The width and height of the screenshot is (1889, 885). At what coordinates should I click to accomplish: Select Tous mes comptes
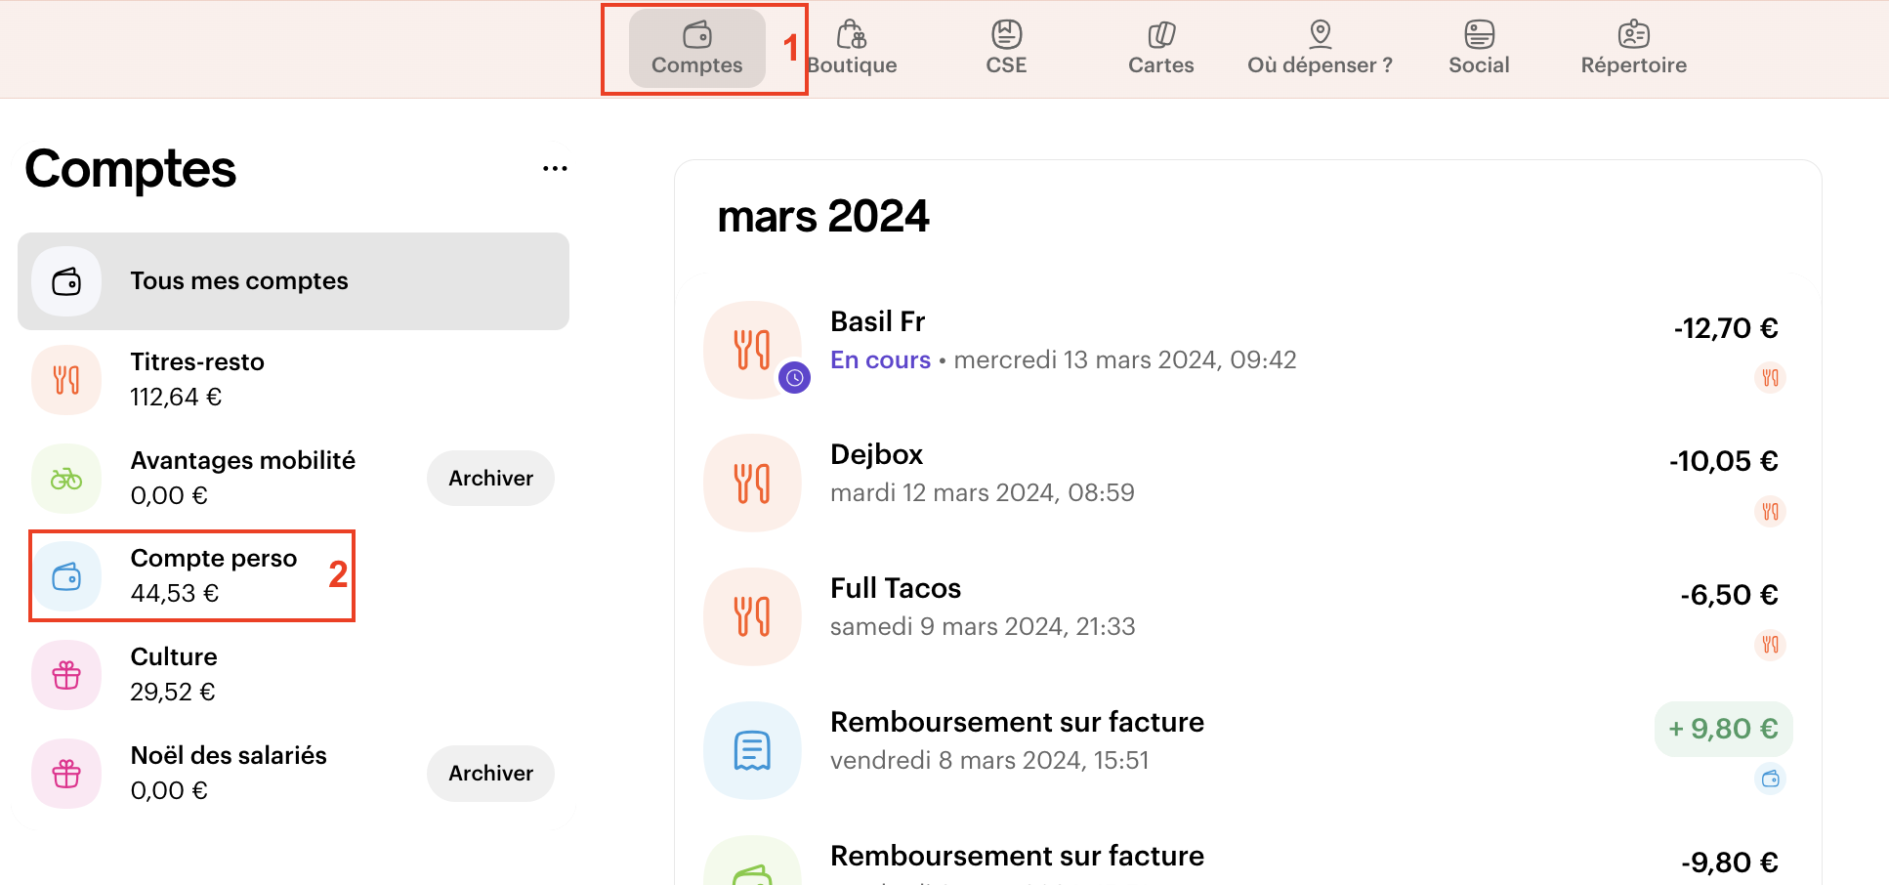tap(293, 281)
